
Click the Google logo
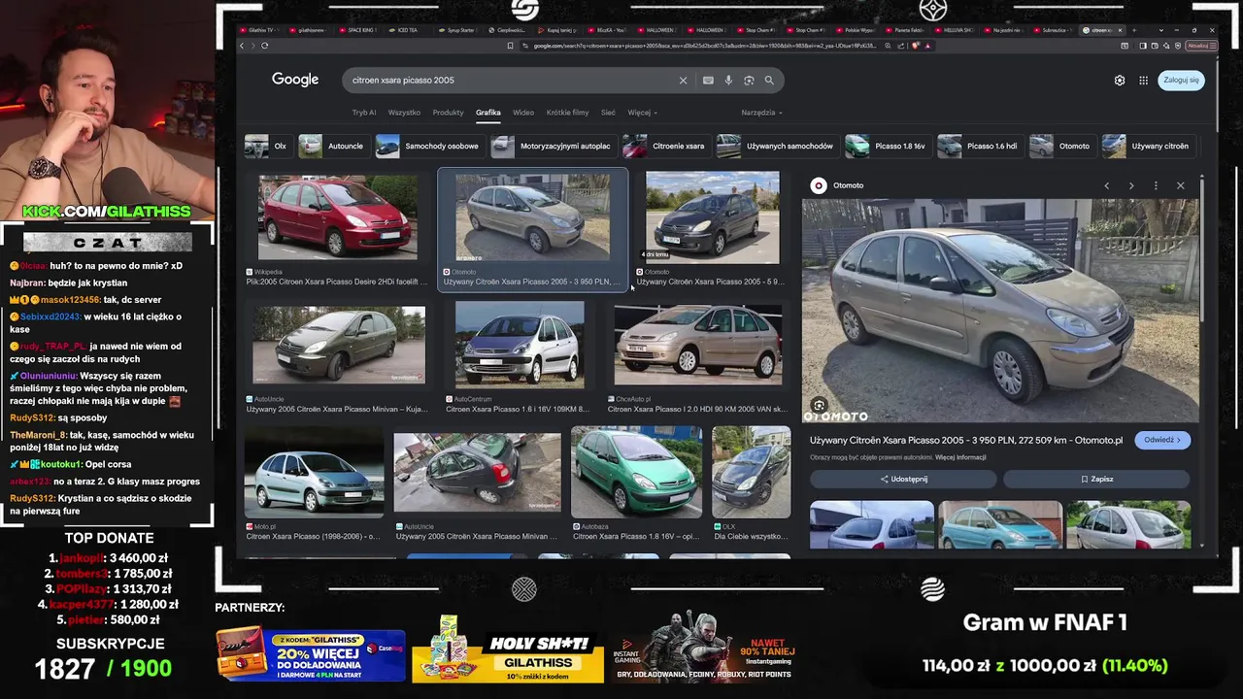(x=295, y=80)
